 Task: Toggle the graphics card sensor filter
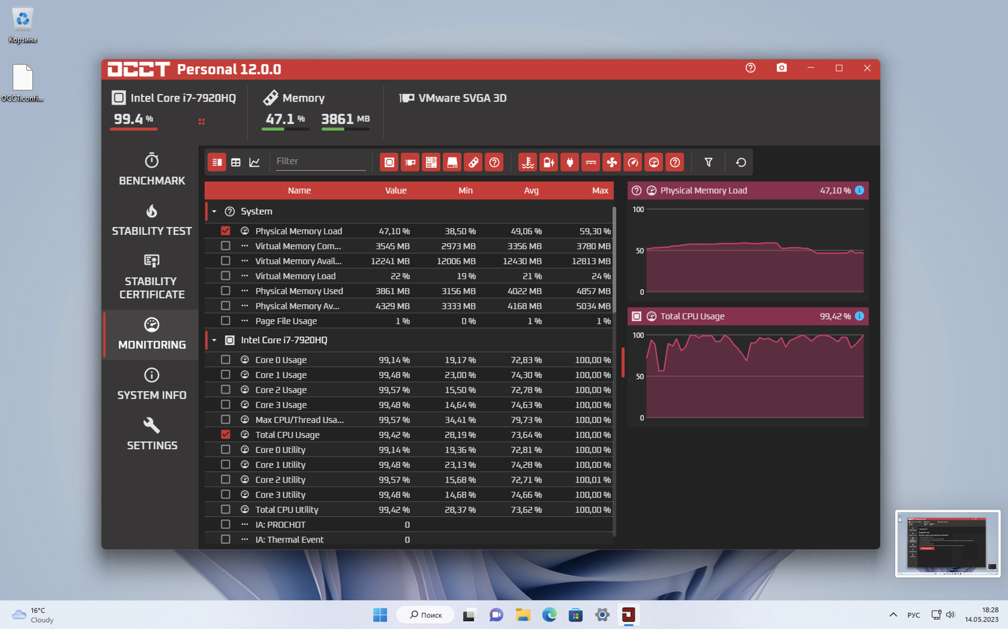tap(410, 162)
